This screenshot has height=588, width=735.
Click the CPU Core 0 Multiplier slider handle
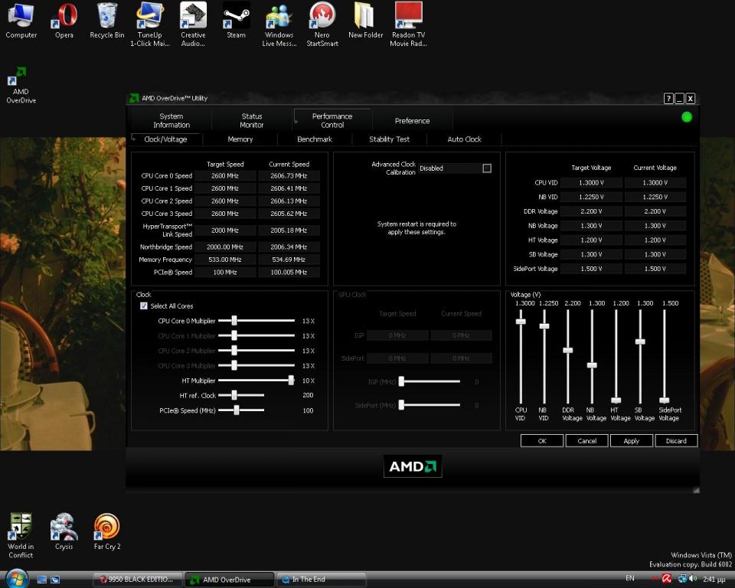(234, 321)
